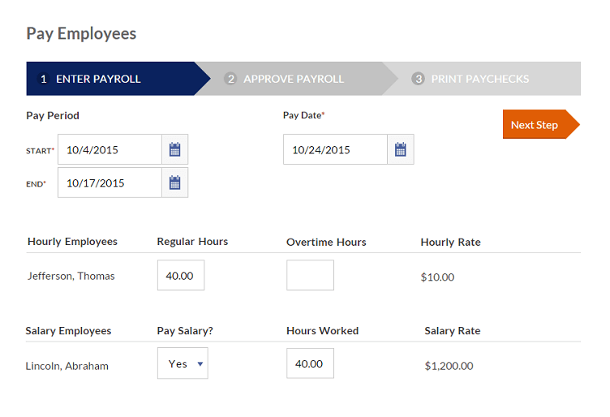Select Thomas Jefferson's Regular Hours field

click(x=181, y=275)
